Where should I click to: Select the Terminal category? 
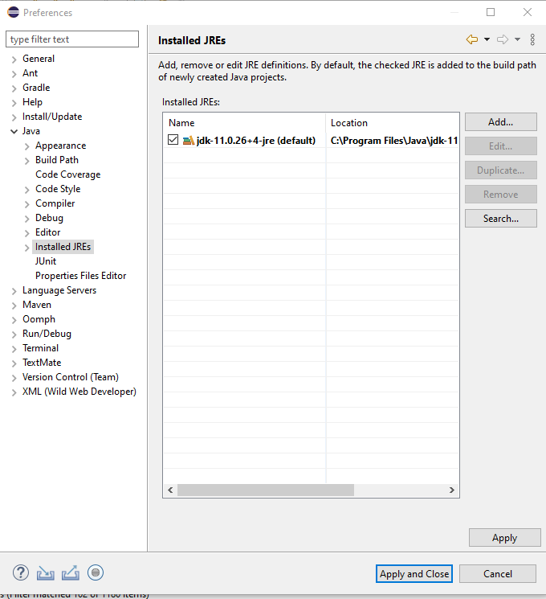tap(40, 348)
